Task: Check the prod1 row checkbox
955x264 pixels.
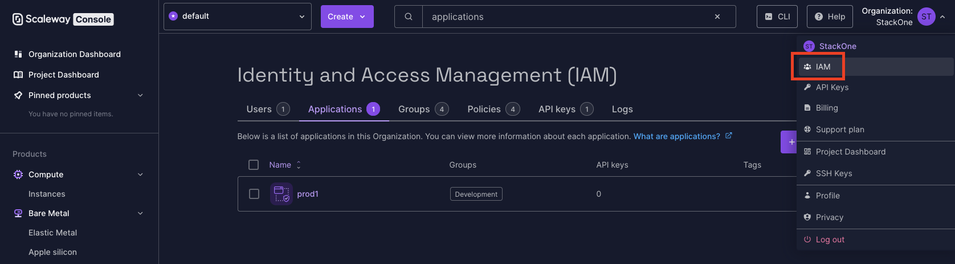Action: click(x=254, y=194)
